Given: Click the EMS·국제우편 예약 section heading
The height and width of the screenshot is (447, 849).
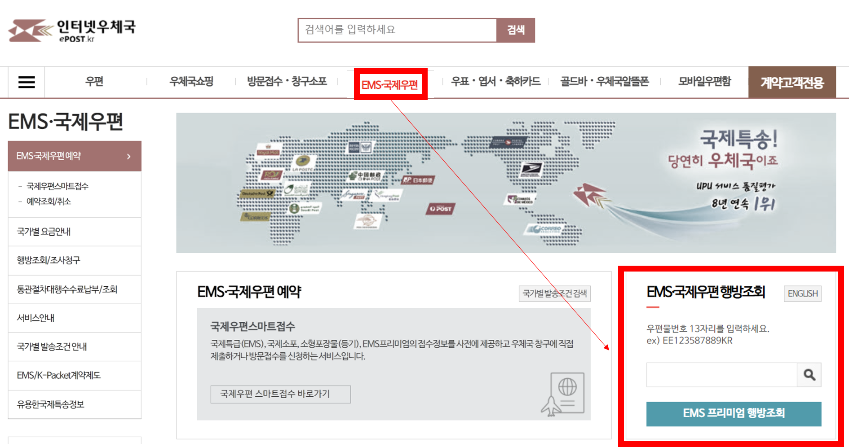Looking at the screenshot, I should pos(249,292).
